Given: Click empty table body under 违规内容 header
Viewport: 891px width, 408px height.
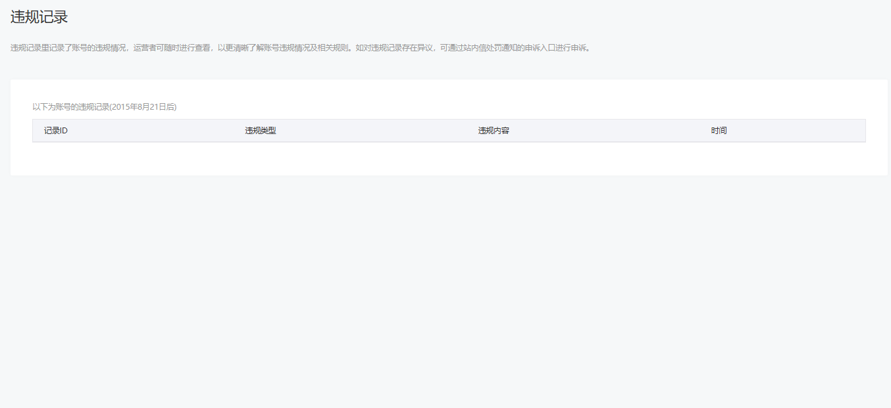Looking at the screenshot, I should point(494,158).
